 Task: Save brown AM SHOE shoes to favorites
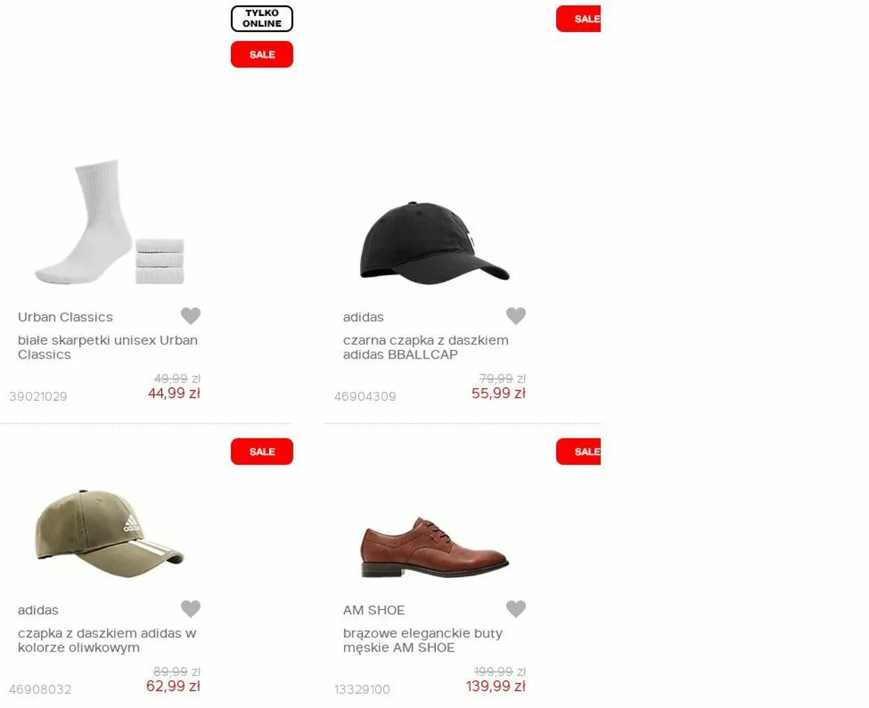click(516, 609)
